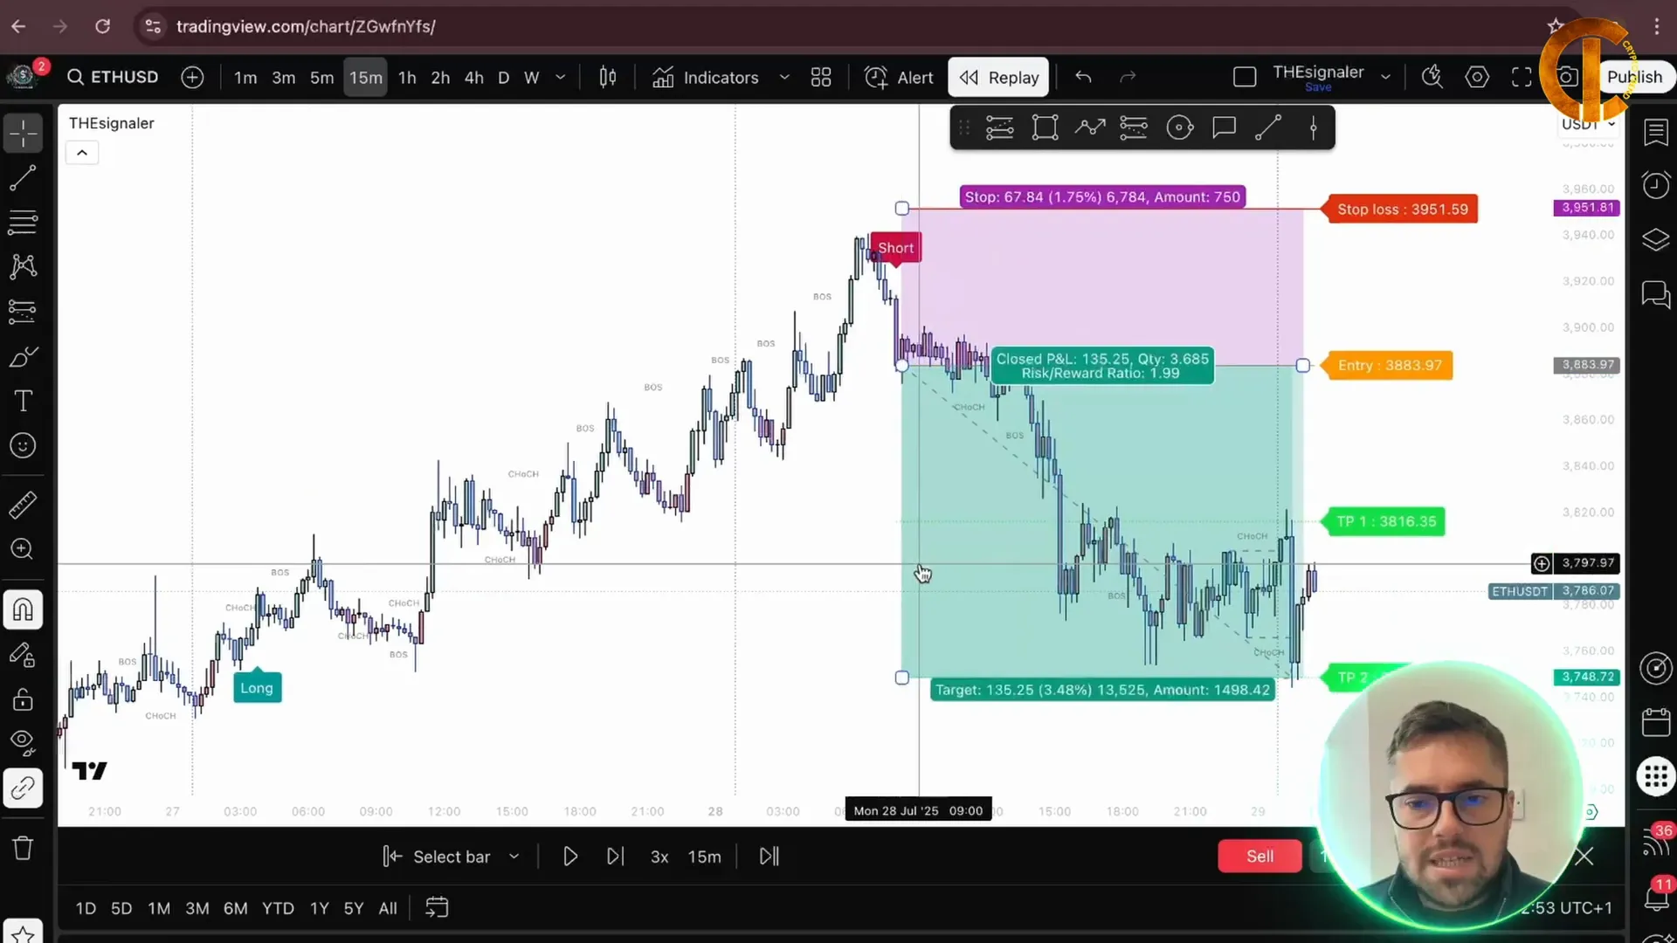Toggle lock all drawings
The image size is (1677, 943).
click(23, 699)
